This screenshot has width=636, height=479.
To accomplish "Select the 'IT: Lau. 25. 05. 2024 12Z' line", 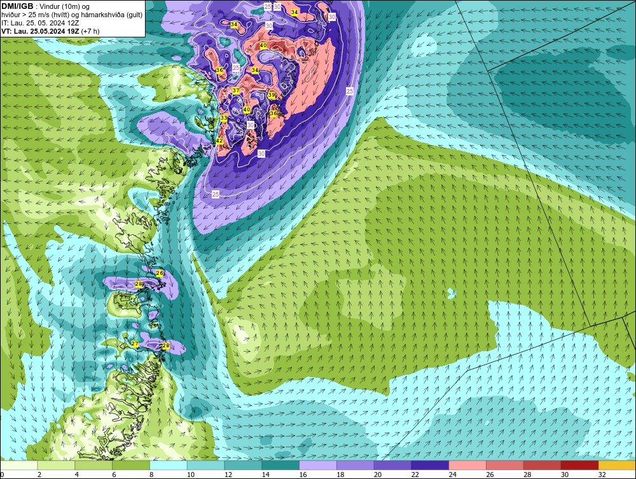I will (x=40, y=23).
